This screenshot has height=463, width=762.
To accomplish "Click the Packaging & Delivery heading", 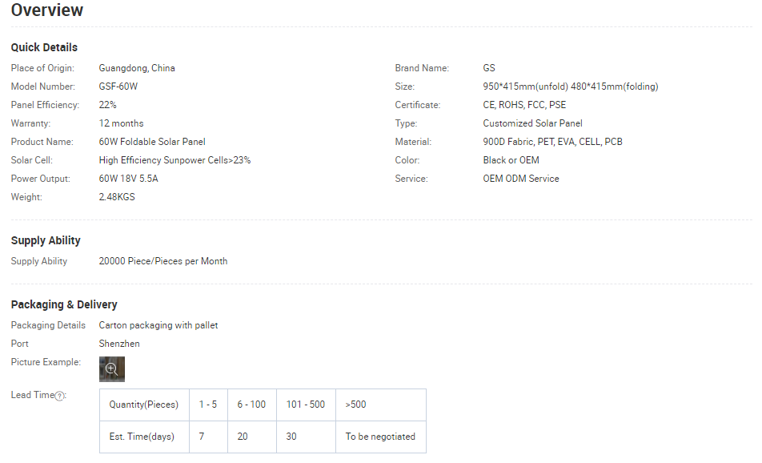I will coord(64,304).
